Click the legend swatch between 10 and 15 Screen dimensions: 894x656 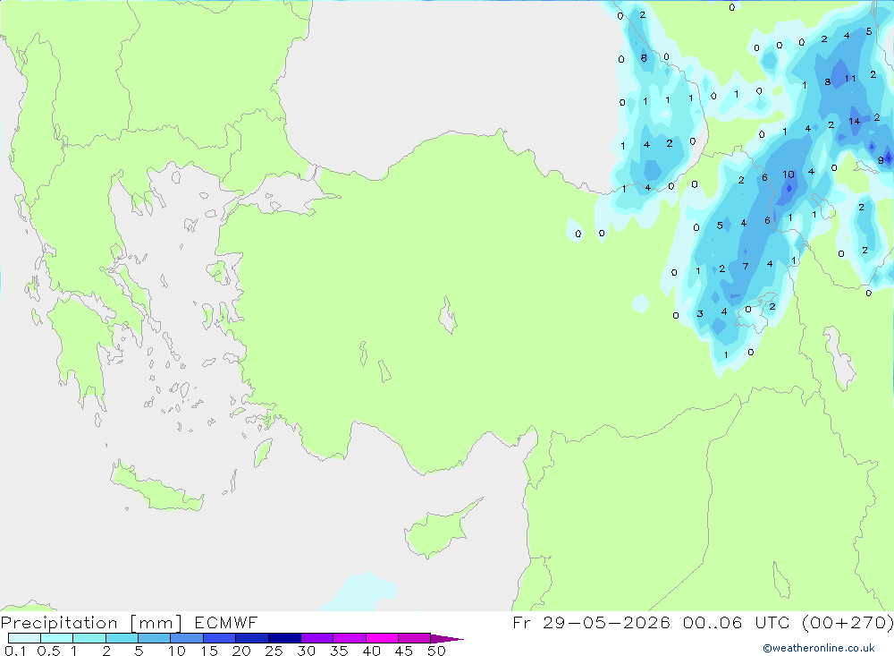(x=187, y=638)
